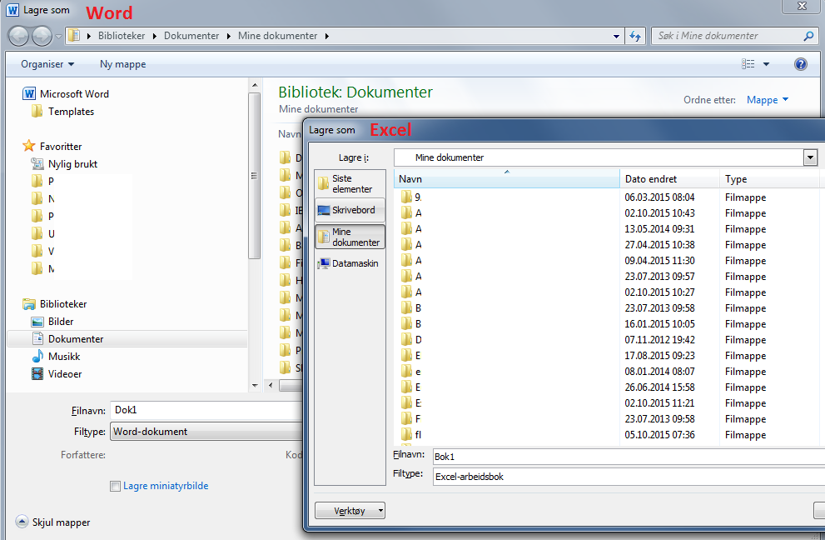Viewport: 825px width, 540px height.
Task: Sort by Navn column in Excel dialog
Action: 507,179
